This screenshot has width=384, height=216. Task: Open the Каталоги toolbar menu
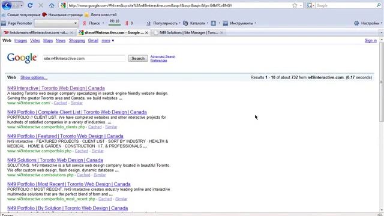[x=196, y=23]
